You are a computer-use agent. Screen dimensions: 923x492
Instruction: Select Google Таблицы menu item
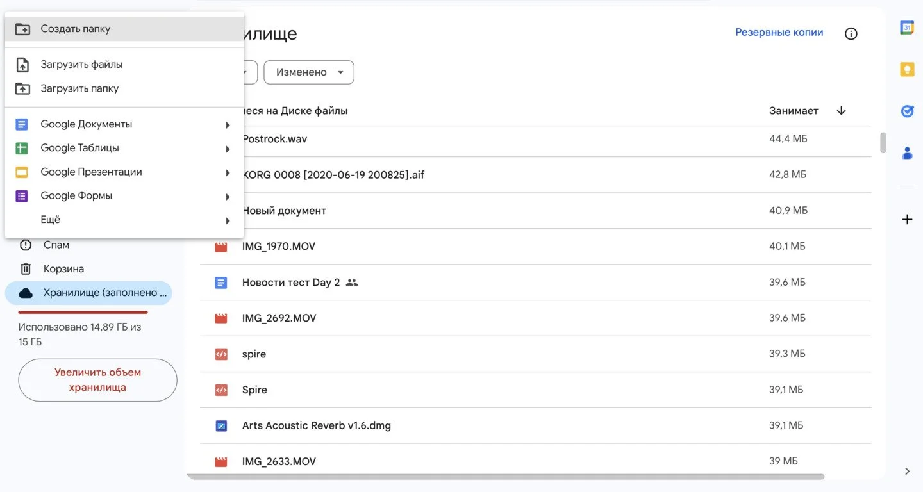(x=124, y=148)
